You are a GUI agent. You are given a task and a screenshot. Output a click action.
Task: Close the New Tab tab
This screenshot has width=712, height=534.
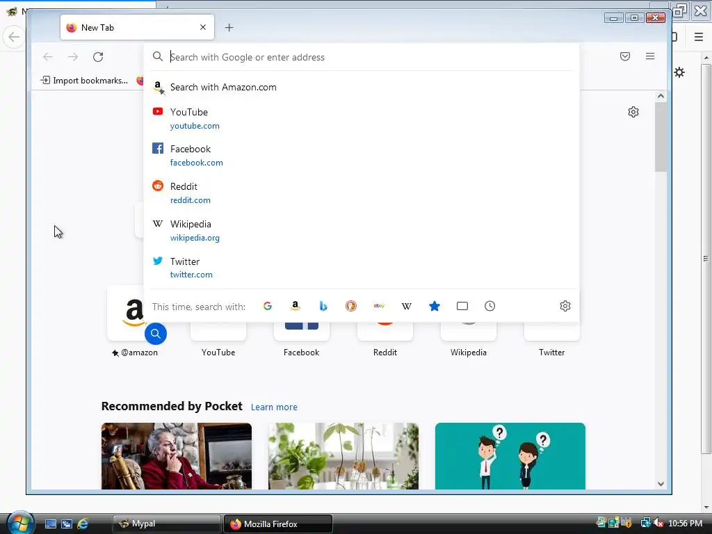[x=203, y=27]
